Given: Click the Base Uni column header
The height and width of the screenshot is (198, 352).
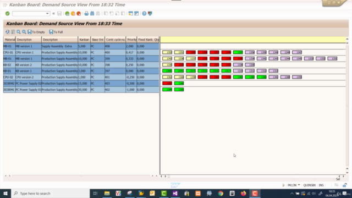Looking at the screenshot, I should [98, 40].
